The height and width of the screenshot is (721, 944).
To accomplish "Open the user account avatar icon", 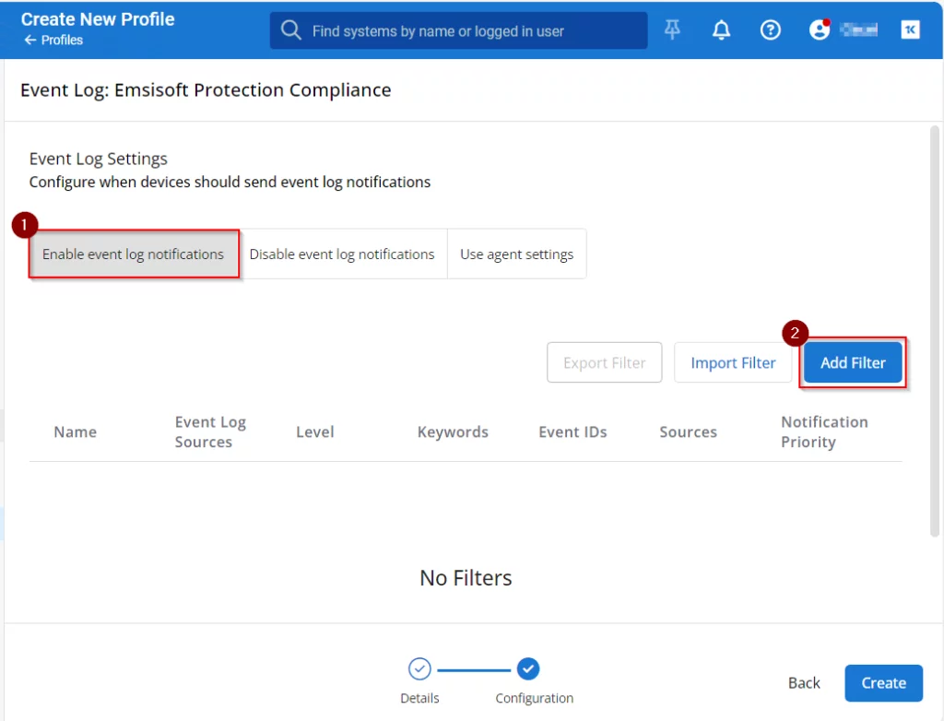I will point(819,30).
